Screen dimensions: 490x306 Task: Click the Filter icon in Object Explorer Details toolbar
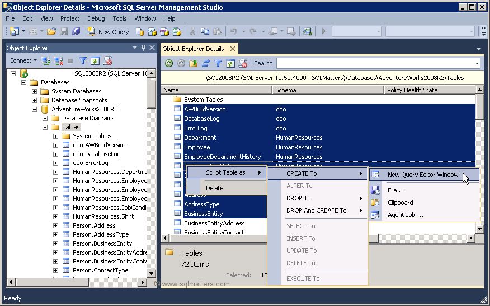point(218,63)
